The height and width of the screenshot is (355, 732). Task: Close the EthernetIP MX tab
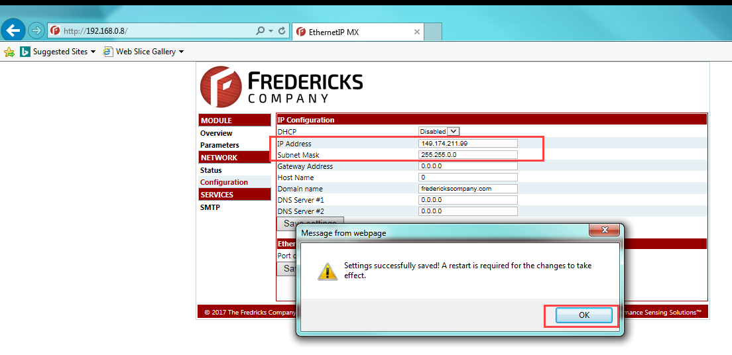417,32
